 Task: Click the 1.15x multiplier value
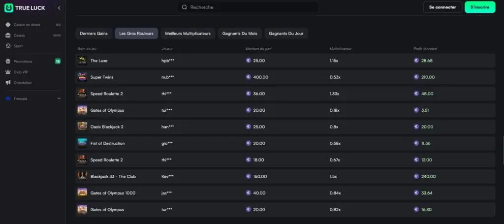tap(334, 61)
